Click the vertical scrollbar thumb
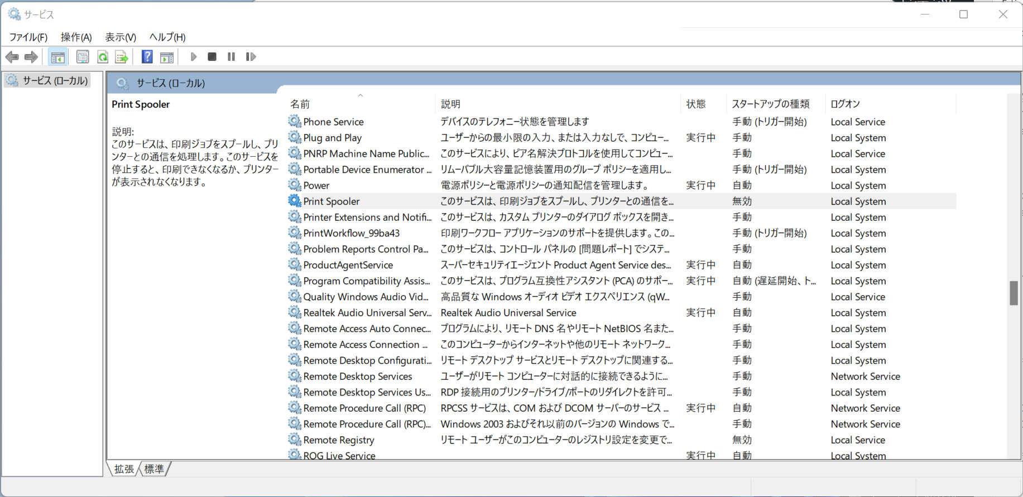 1014,293
